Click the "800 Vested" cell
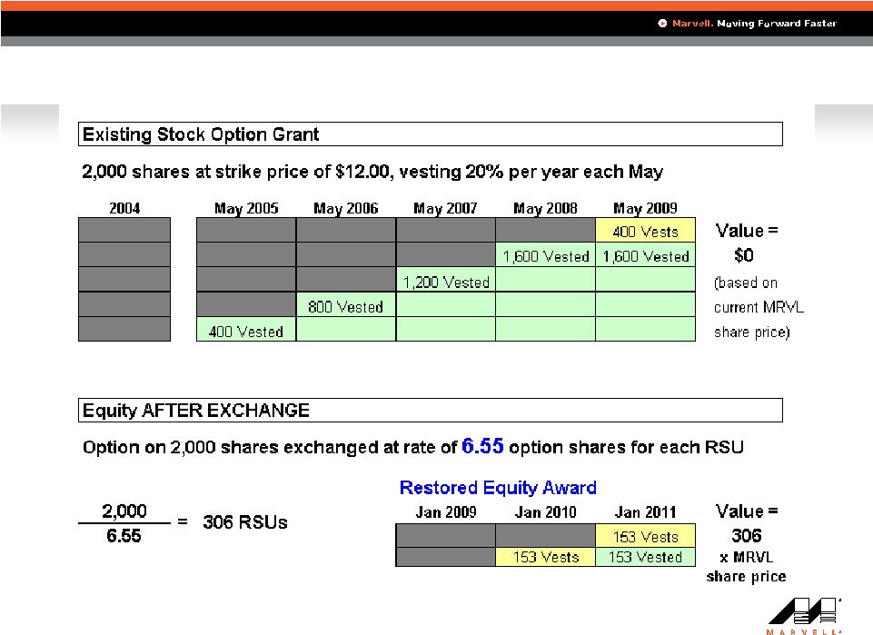The image size is (873, 635). (x=345, y=307)
